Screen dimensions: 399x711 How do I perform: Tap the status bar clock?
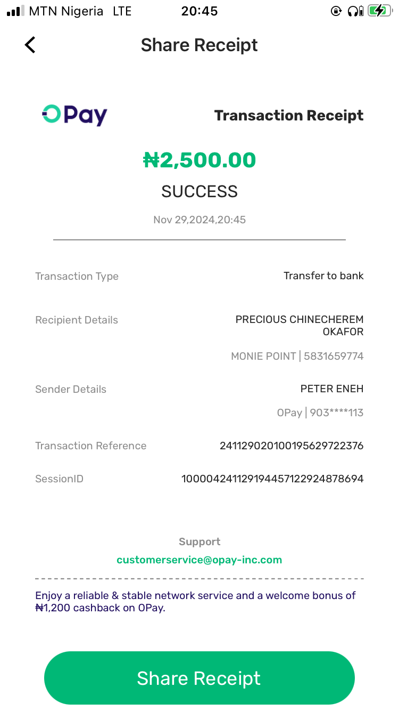coord(199,11)
